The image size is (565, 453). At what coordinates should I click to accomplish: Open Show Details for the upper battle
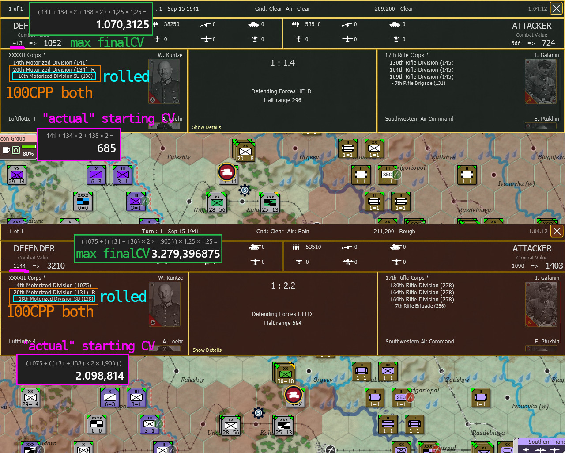pyautogui.click(x=206, y=127)
